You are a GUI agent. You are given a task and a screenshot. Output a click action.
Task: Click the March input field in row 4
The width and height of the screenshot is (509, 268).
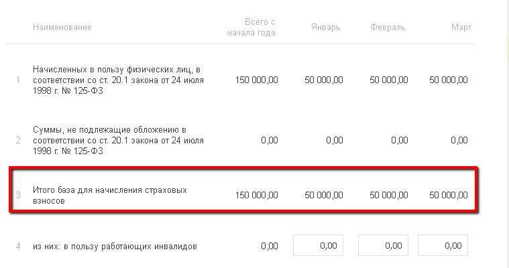pos(443,245)
